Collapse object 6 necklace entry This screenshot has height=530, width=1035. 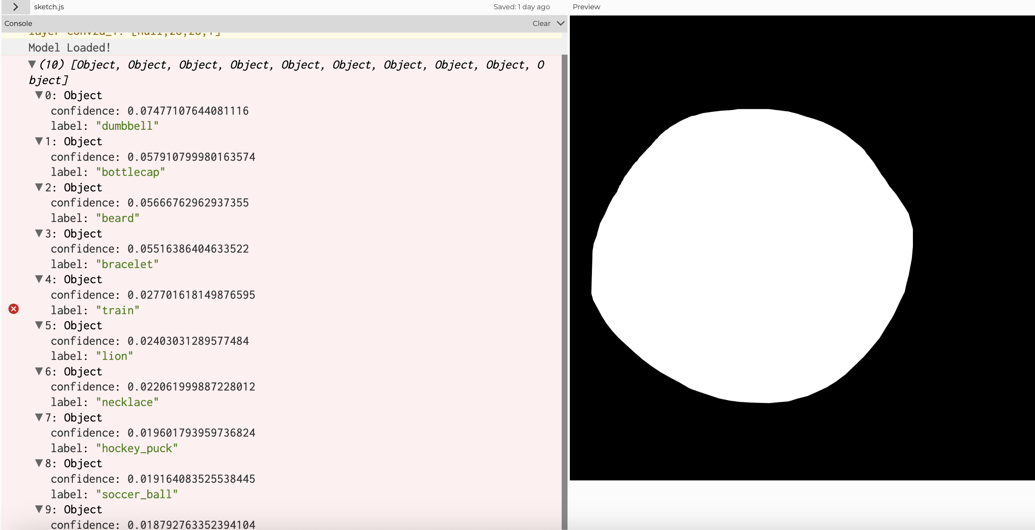[39, 372]
